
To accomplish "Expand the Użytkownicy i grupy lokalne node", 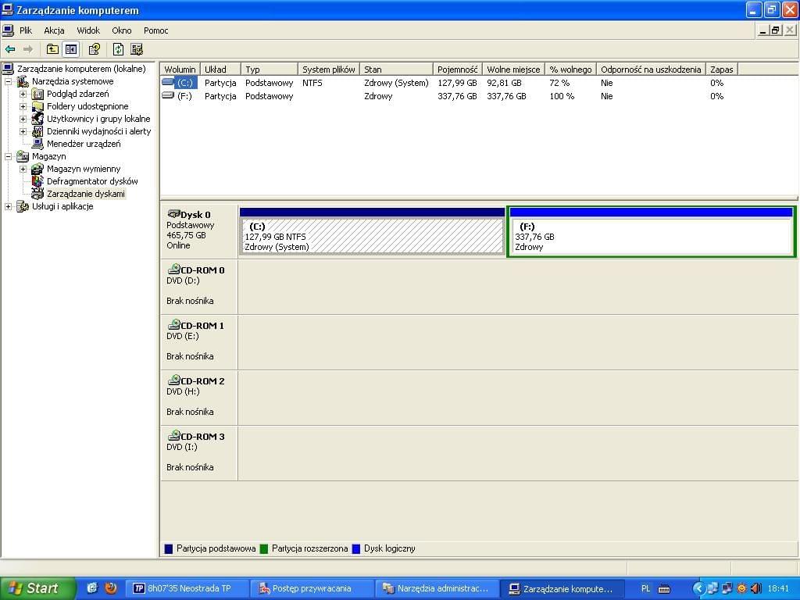I will (23, 119).
